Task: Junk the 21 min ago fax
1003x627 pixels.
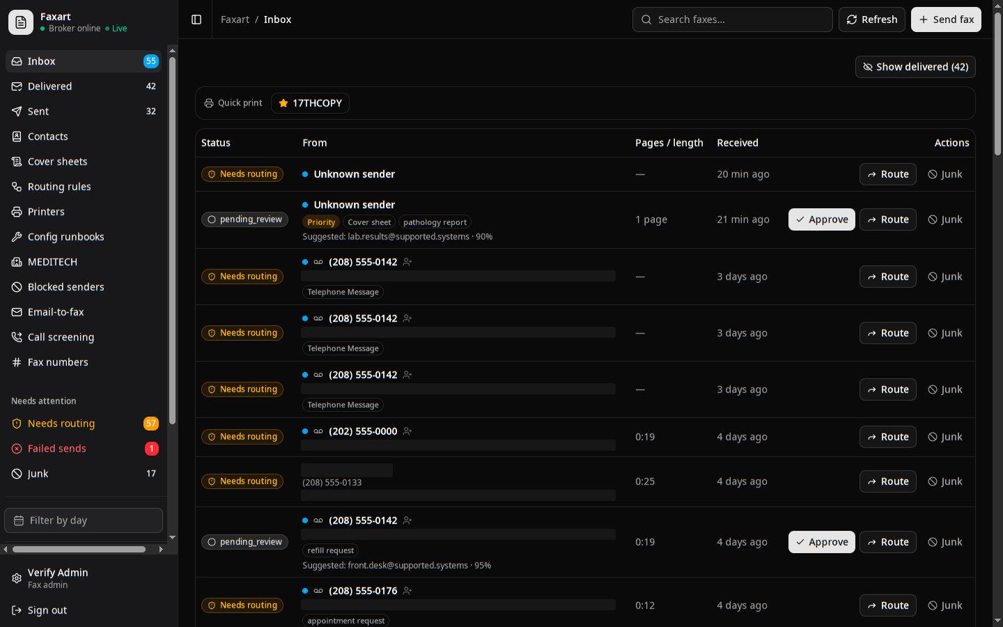Action: coord(945,219)
